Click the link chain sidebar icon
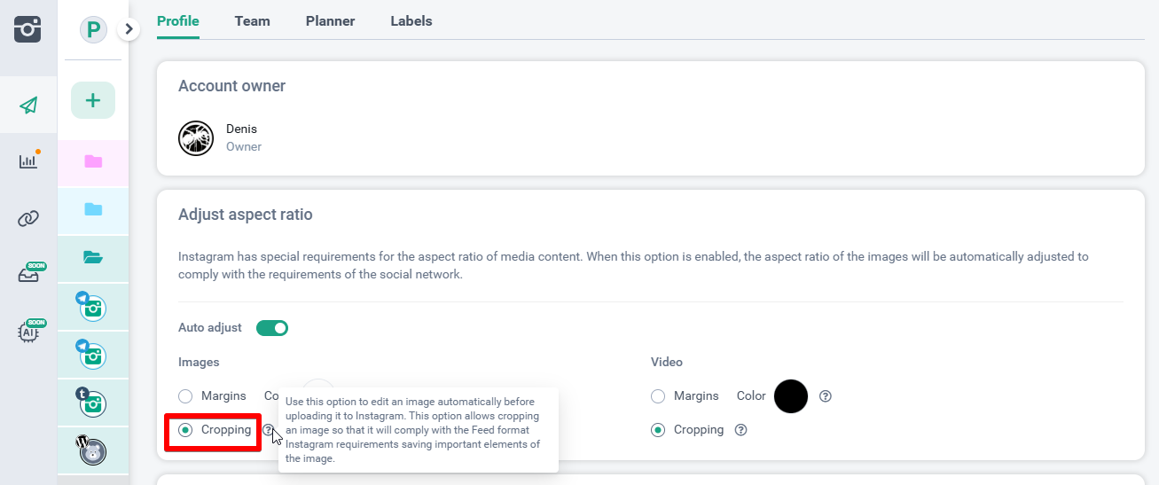The width and height of the screenshot is (1159, 485). [28, 218]
